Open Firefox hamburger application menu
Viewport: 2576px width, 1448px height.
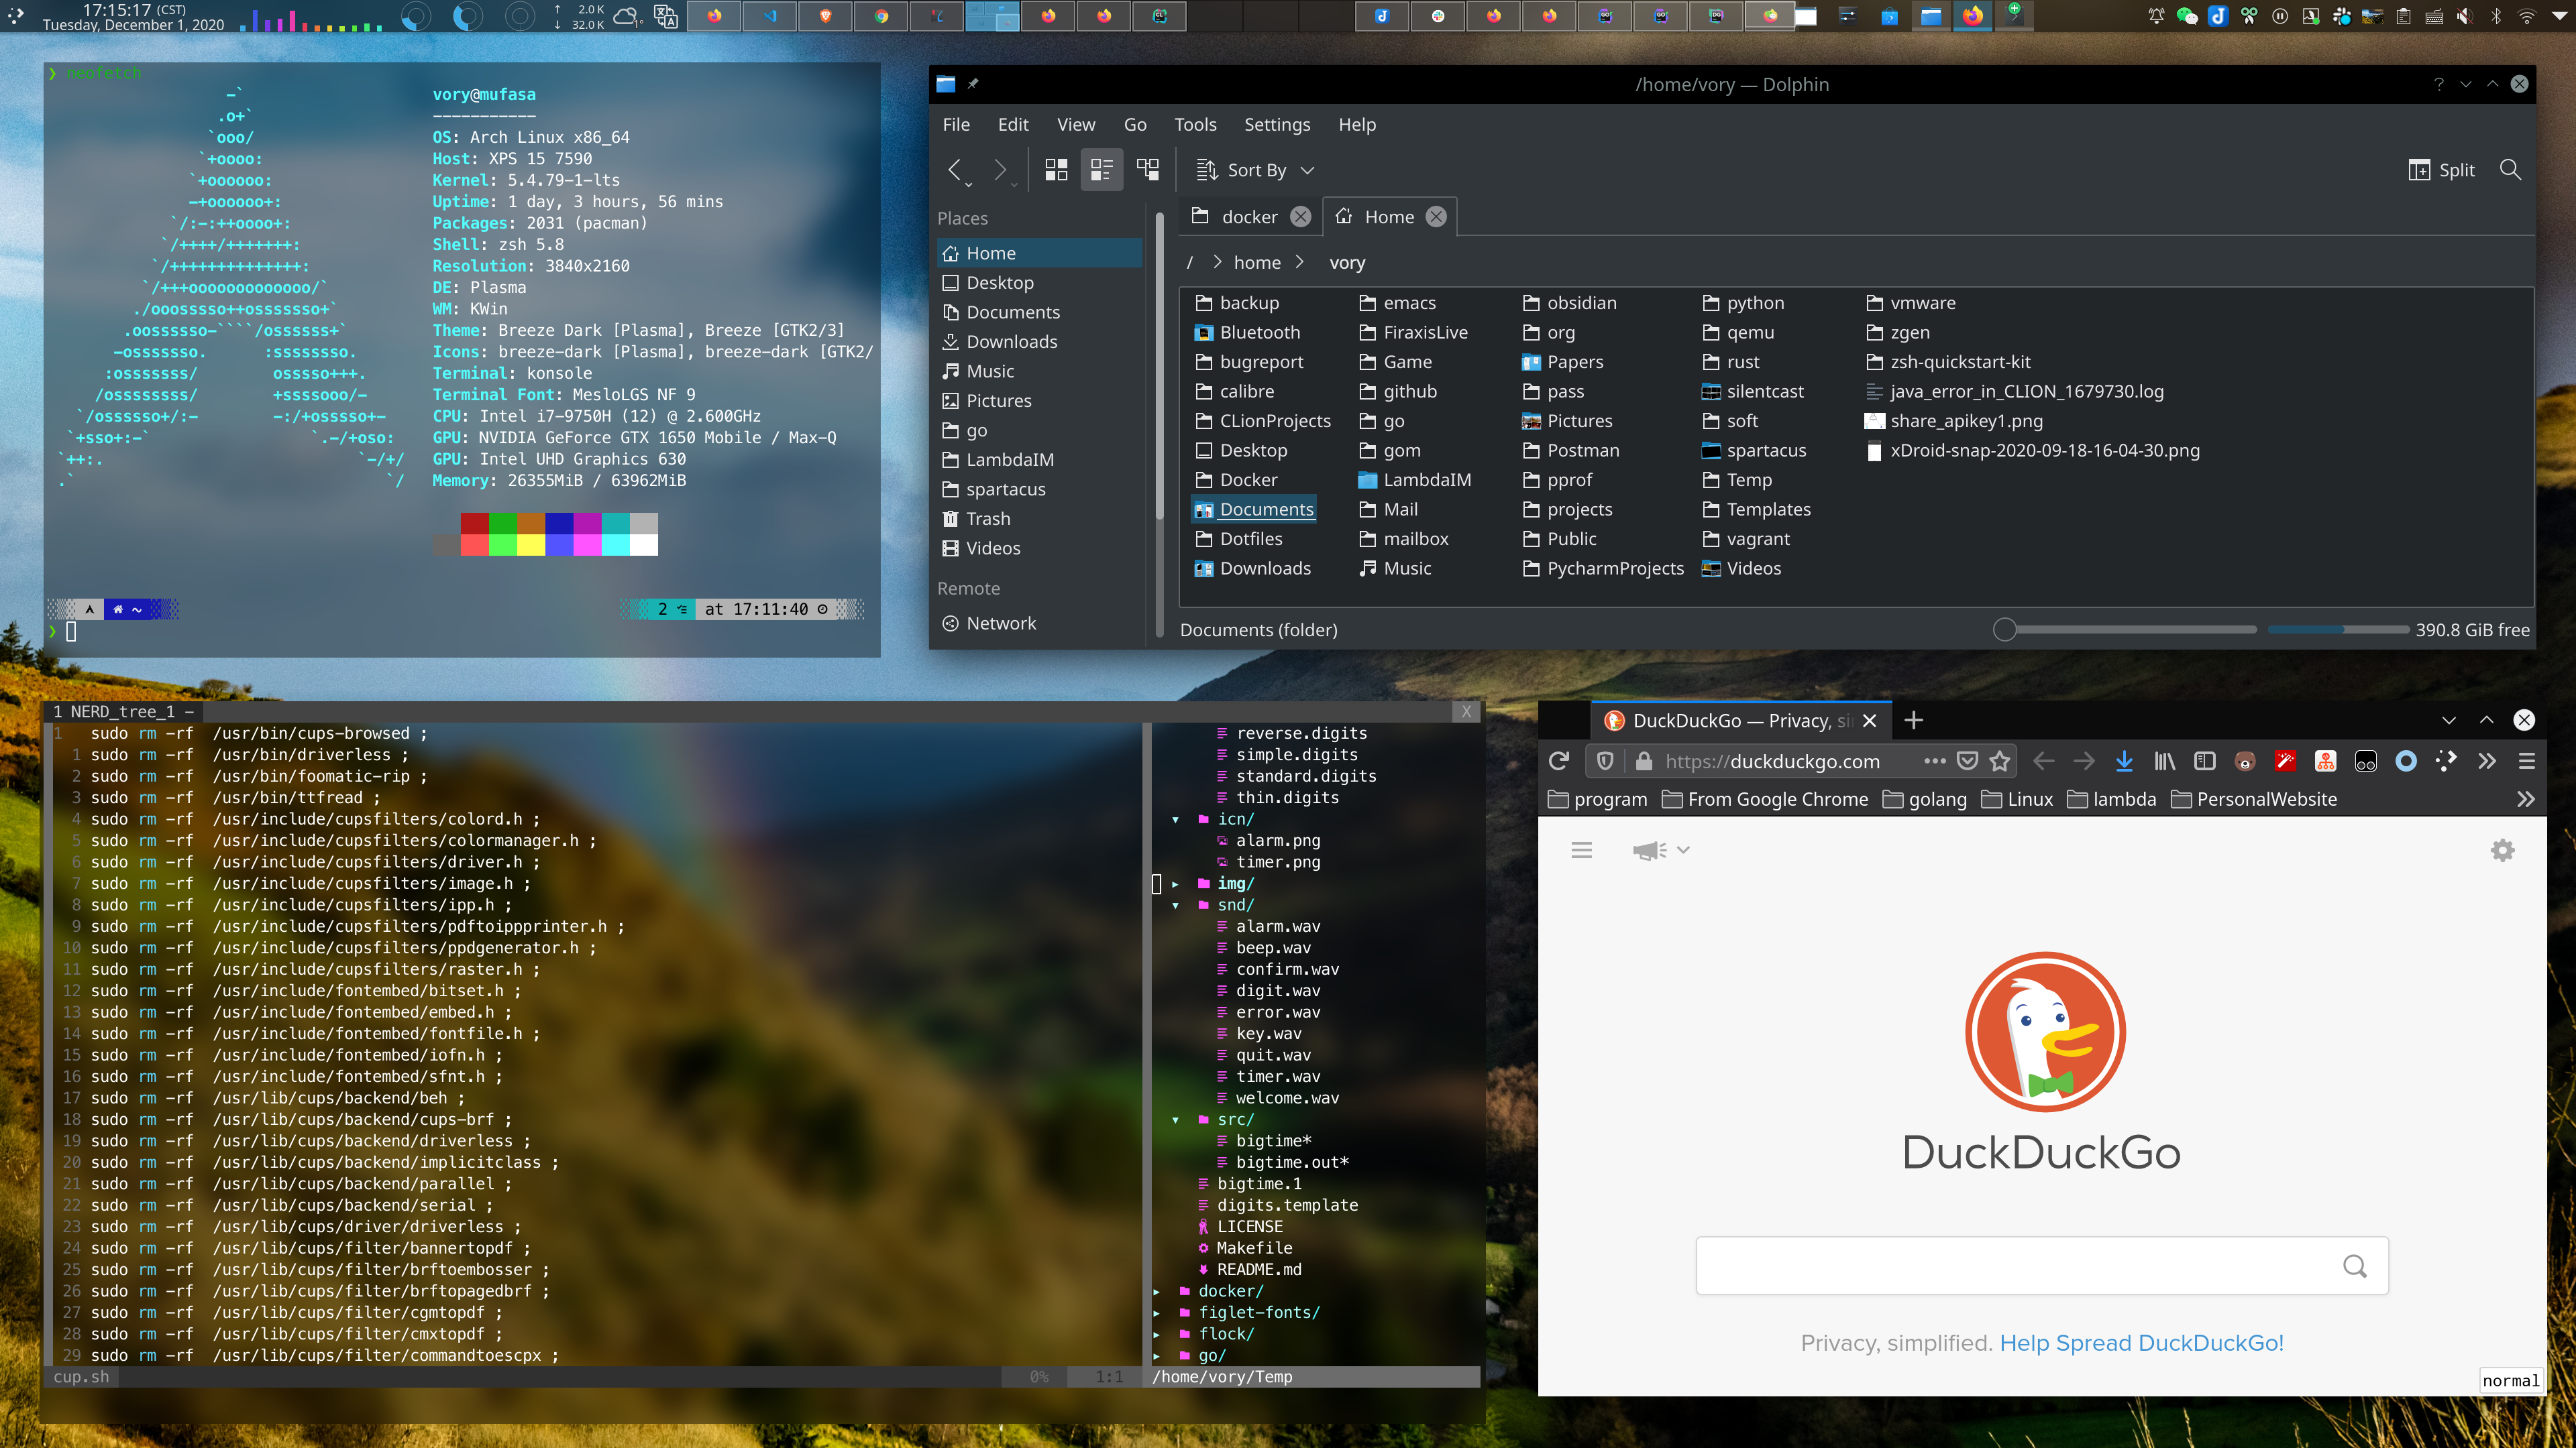pos(2527,762)
